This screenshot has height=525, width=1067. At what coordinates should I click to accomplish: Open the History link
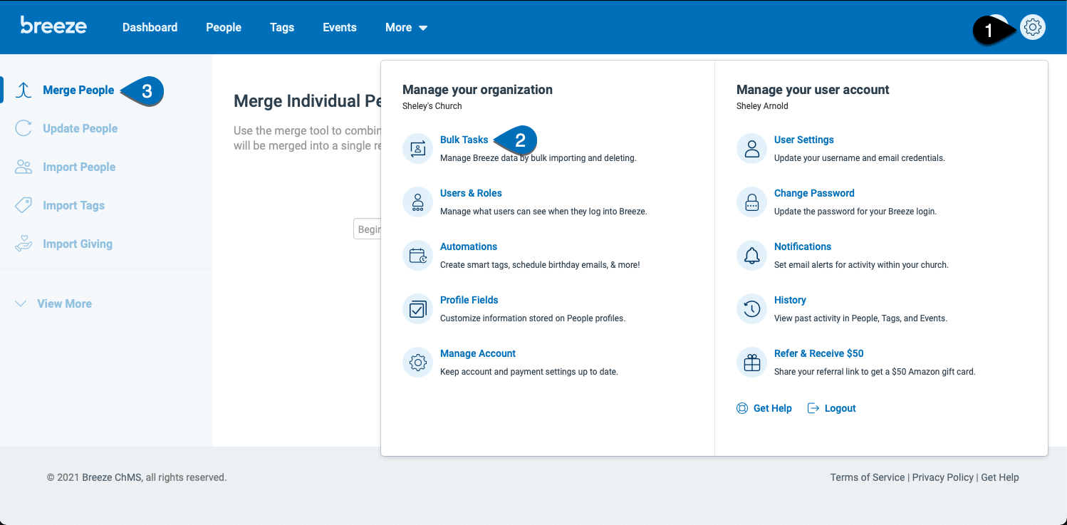(x=790, y=300)
